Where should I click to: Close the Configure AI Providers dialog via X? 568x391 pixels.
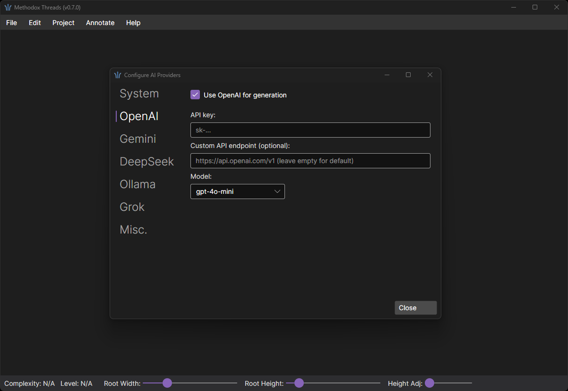click(430, 75)
